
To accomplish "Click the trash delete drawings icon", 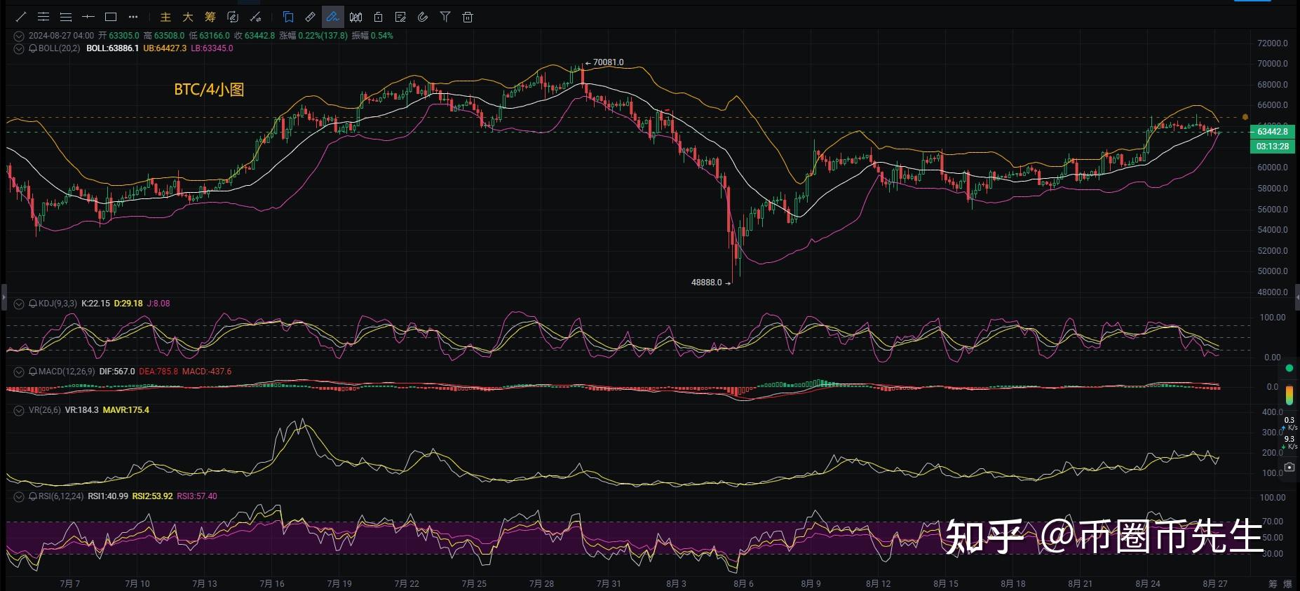I will tap(468, 17).
